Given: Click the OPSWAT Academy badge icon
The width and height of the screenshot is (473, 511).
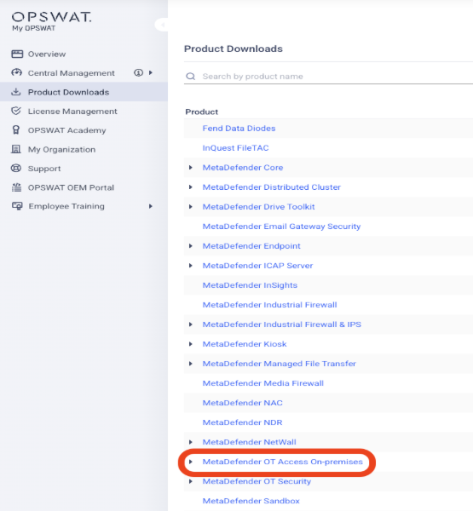Looking at the screenshot, I should (15, 130).
